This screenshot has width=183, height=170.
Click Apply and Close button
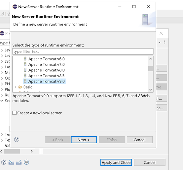tap(116, 162)
